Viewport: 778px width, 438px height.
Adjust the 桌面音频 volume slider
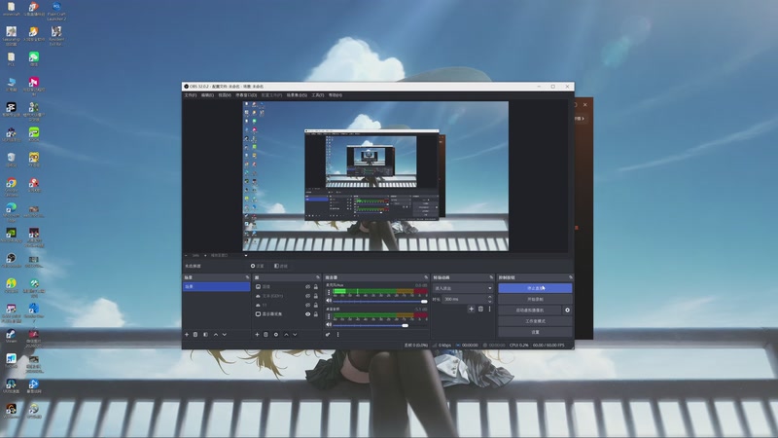[380, 325]
